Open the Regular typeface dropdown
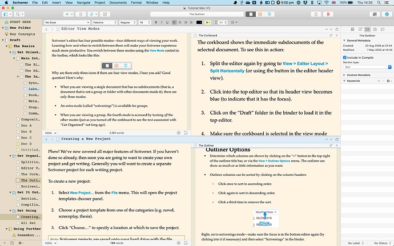 click(128, 22)
